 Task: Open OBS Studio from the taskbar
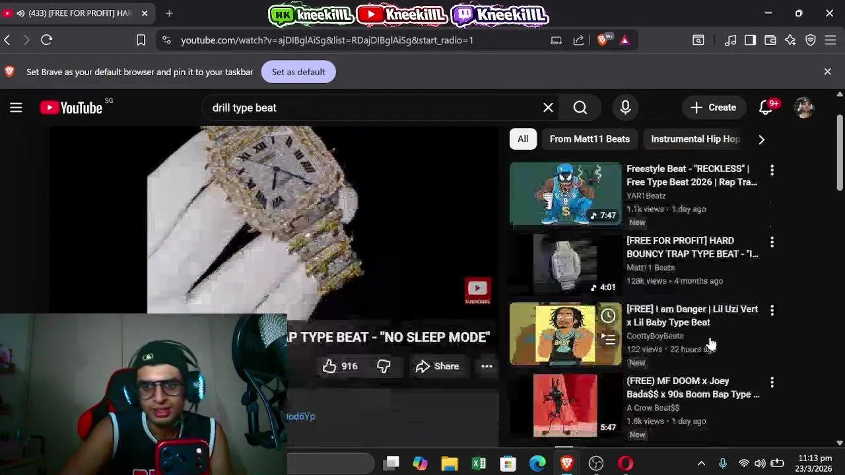click(596, 464)
